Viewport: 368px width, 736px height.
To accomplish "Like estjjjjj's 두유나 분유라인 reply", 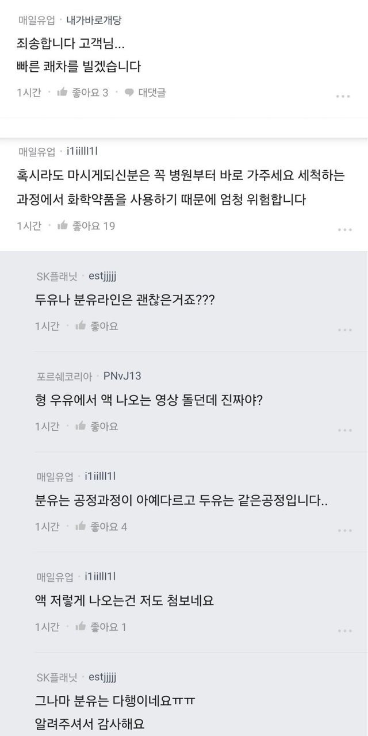I will [x=81, y=326].
